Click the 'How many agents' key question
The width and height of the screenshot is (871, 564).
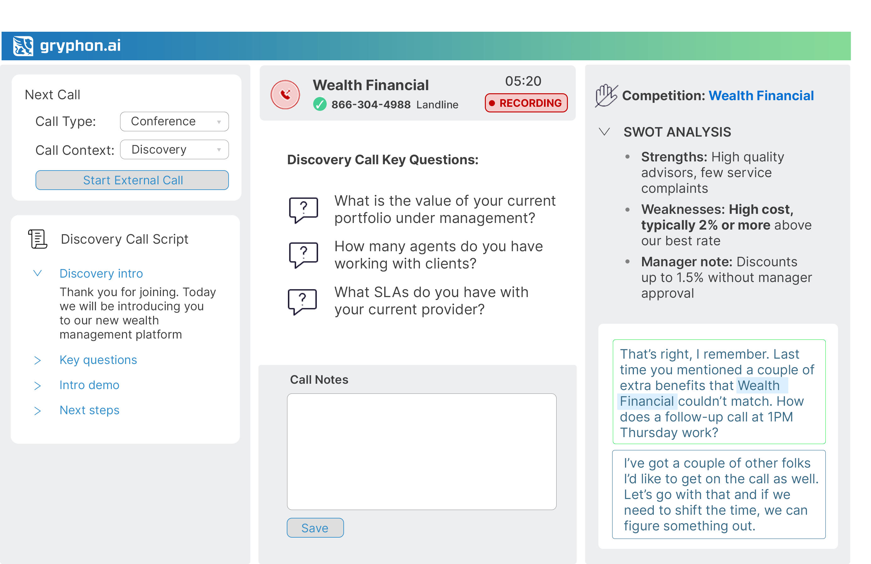pos(438,255)
